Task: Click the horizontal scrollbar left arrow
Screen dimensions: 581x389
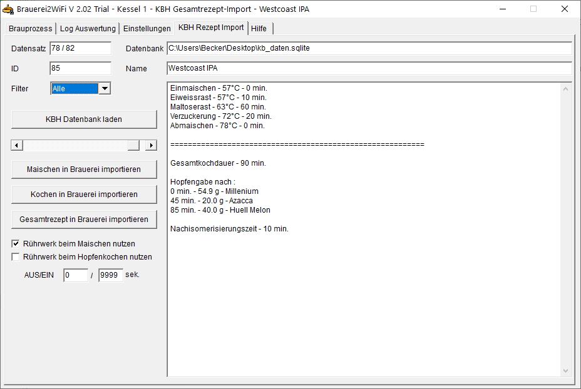Action: (17, 145)
